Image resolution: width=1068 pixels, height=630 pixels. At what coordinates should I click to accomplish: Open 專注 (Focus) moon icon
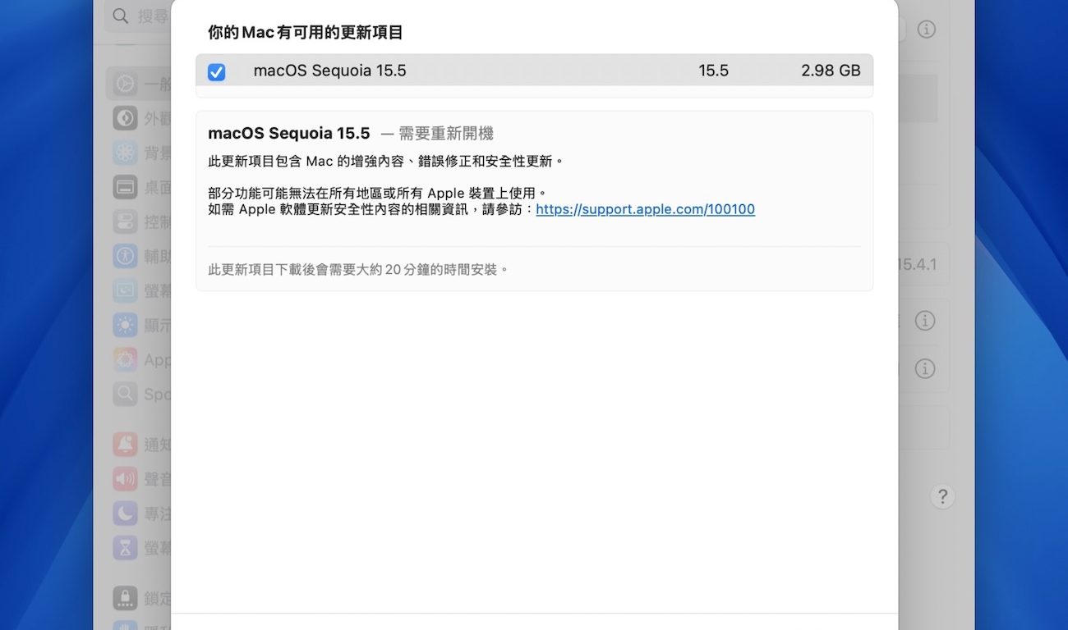(x=125, y=514)
